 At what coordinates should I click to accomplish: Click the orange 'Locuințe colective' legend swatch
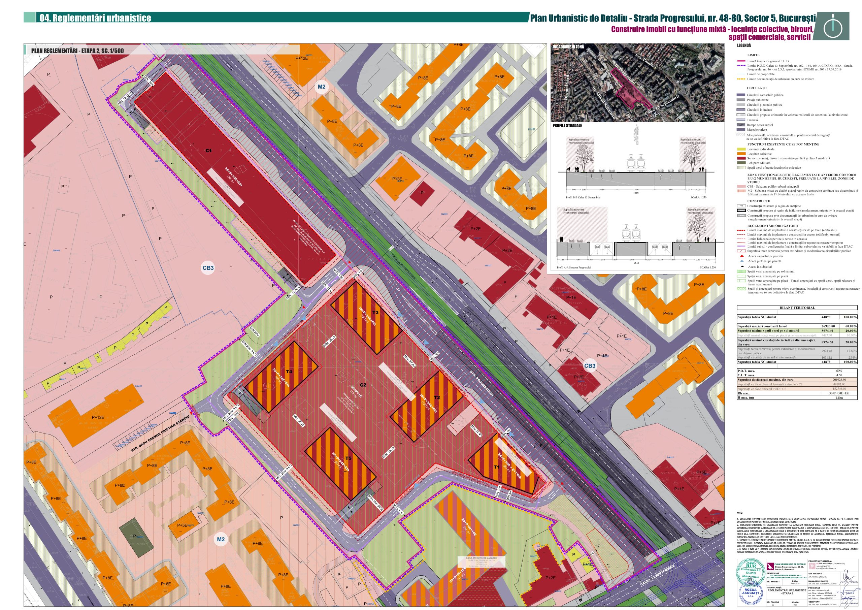741,154
